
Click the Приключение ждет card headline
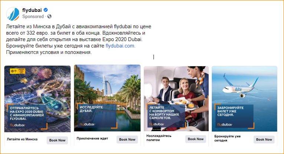tap(92, 139)
